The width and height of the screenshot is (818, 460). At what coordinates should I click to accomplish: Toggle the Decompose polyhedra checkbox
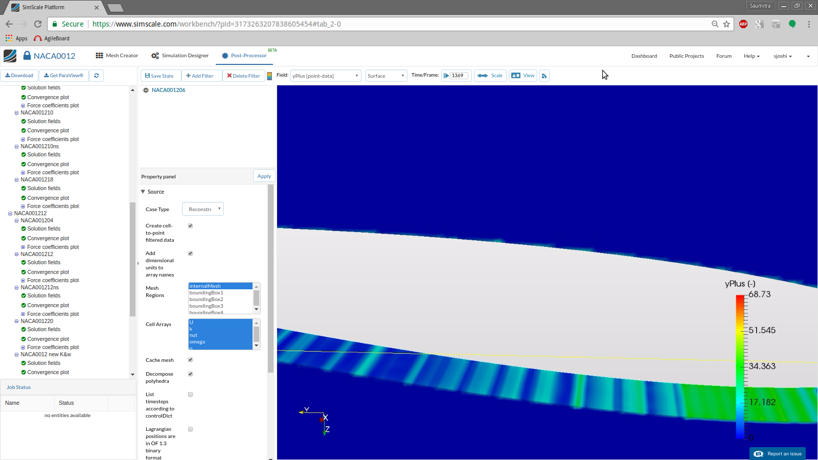[x=190, y=374]
